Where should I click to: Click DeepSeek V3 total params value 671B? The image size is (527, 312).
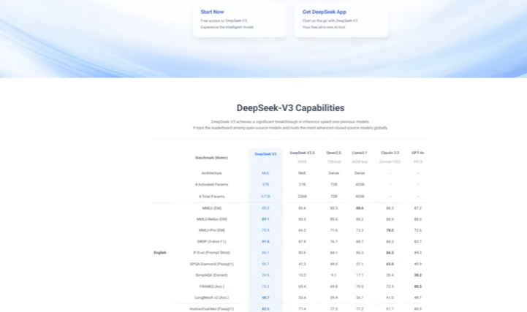(265, 197)
